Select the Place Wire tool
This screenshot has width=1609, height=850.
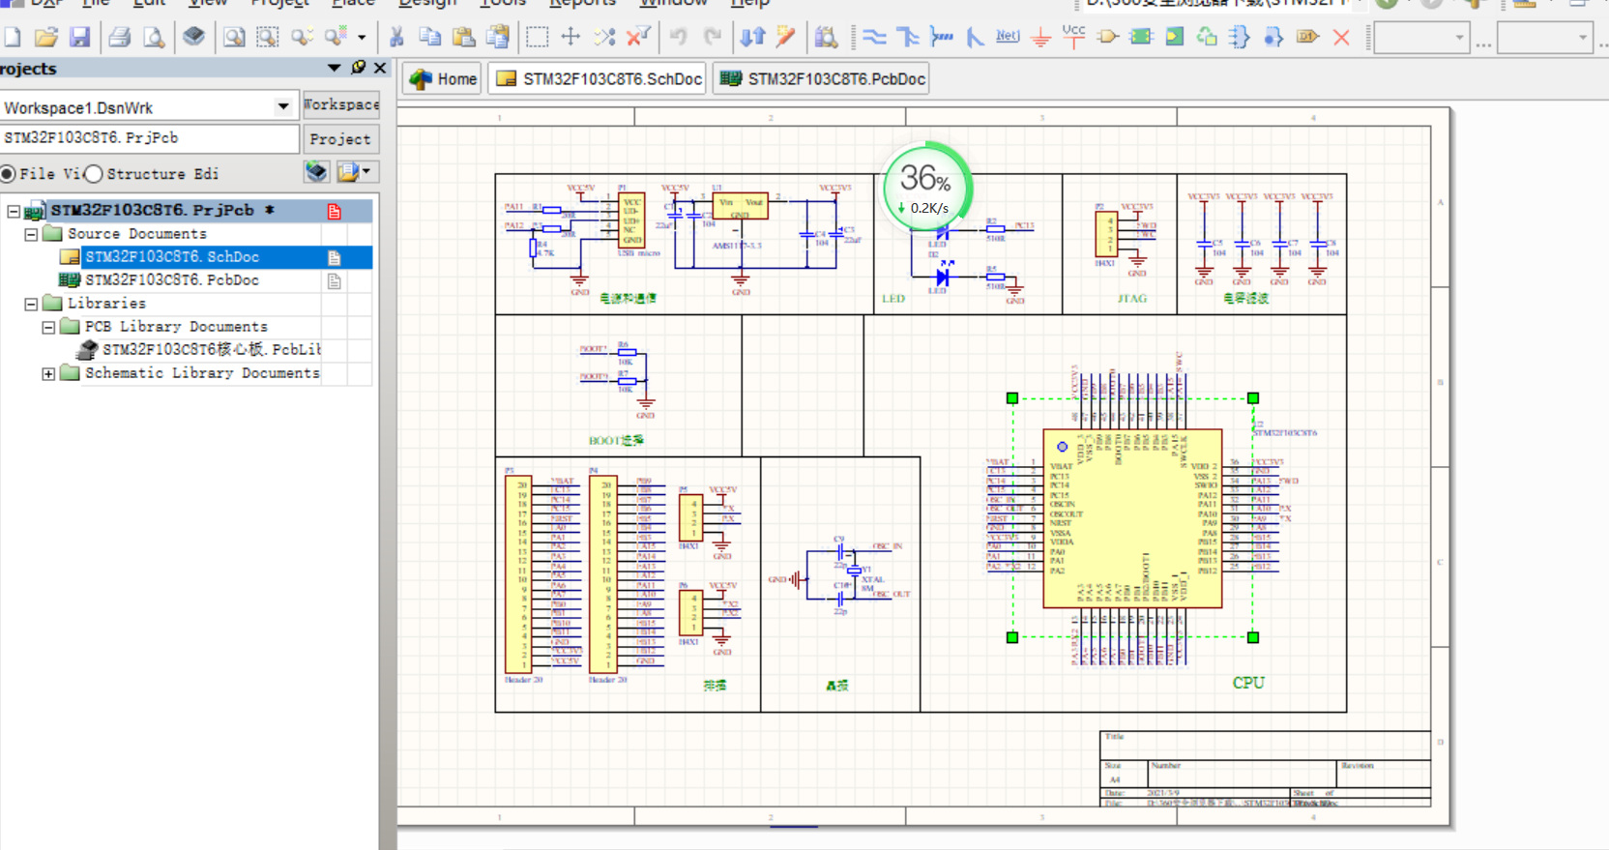tap(874, 38)
